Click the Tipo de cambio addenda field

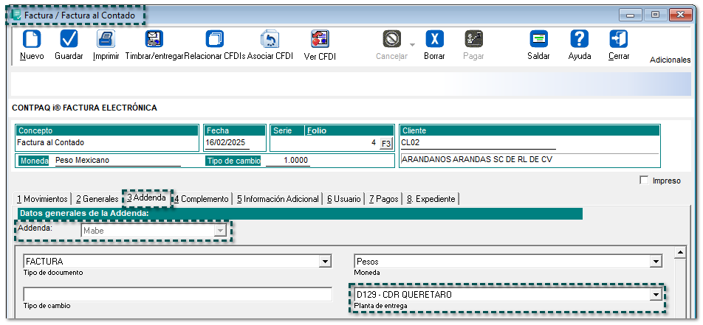[177, 295]
